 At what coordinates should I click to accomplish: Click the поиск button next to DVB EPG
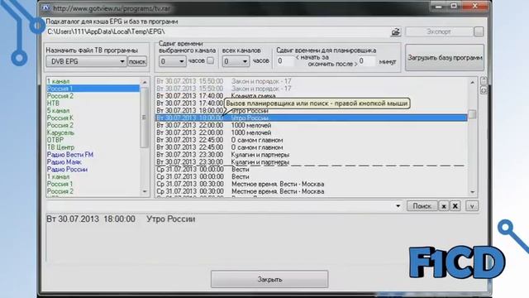[x=137, y=61]
